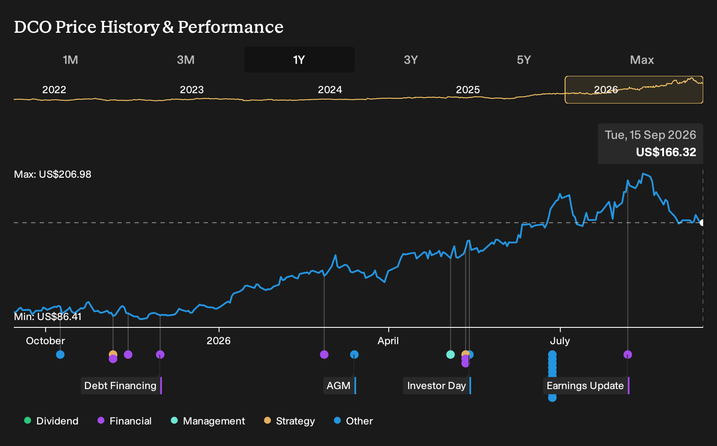Click the 2023 label in overview timeline
Screen dimensions: 717x446
192,90
